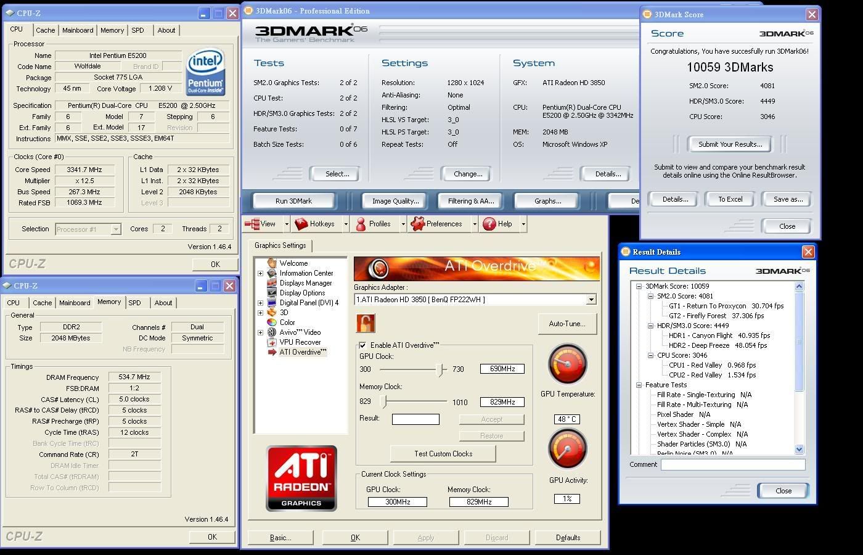
Task: Click the Overdrive Result text field
Action: [415, 419]
